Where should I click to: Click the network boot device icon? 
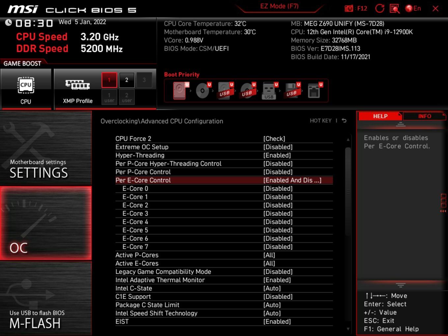[x=315, y=91]
